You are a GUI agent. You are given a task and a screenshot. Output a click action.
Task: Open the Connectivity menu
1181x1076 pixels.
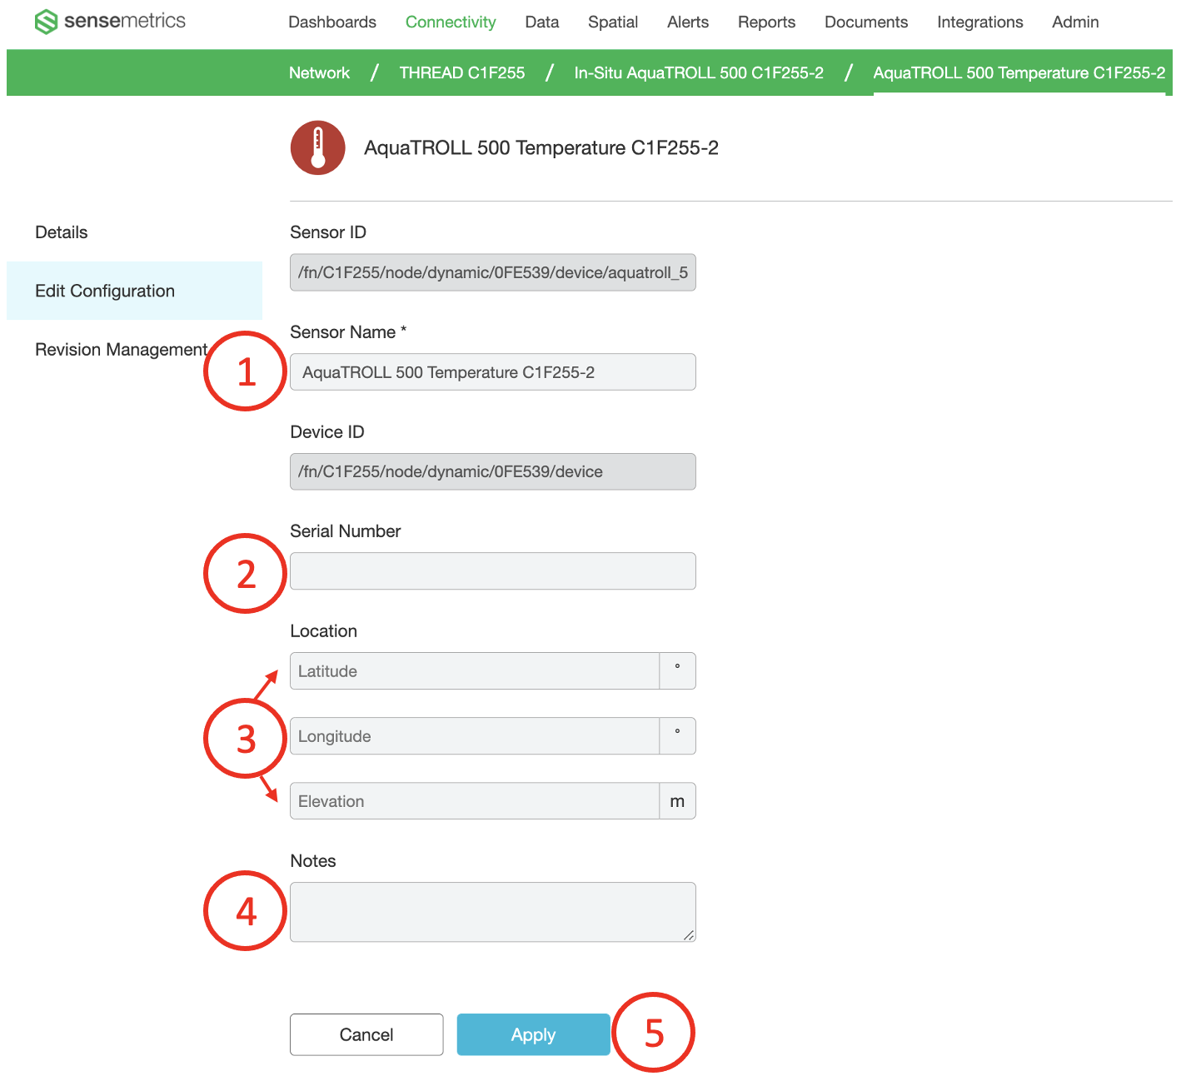click(x=451, y=22)
